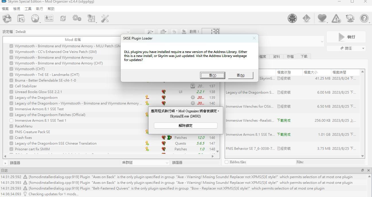Image resolution: width=372 pixels, height=197 pixels.
Task: Switch to the 存檔 tab
Action: (290, 56)
